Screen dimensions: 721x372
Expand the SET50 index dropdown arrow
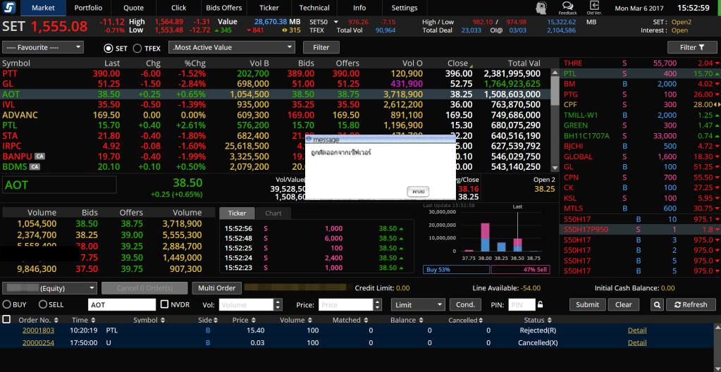click(x=336, y=22)
